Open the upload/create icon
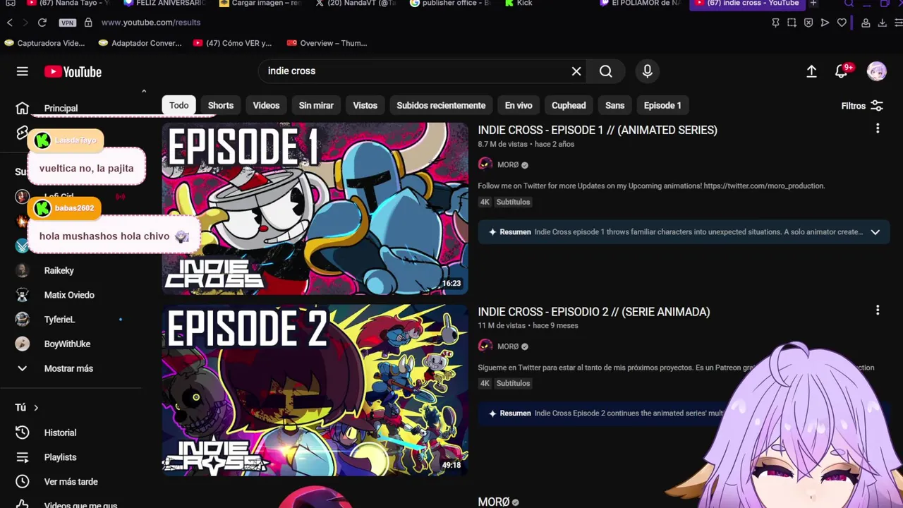Screen dimensions: 903x508 point(811,71)
